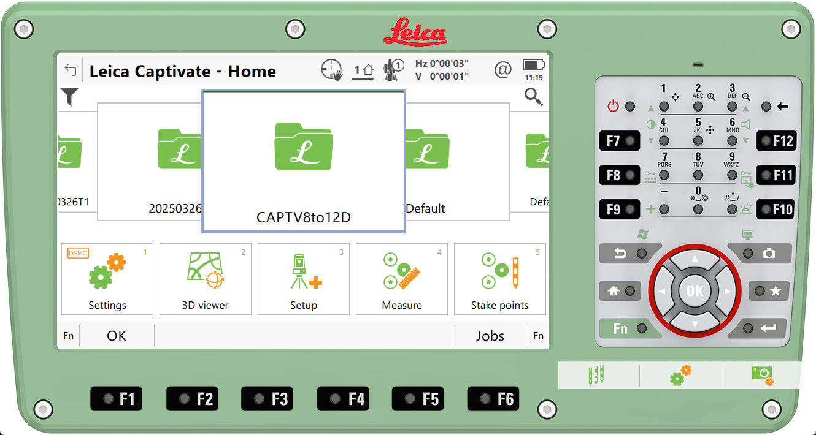Check the battery status icon
The image size is (816, 435).
coord(534,65)
